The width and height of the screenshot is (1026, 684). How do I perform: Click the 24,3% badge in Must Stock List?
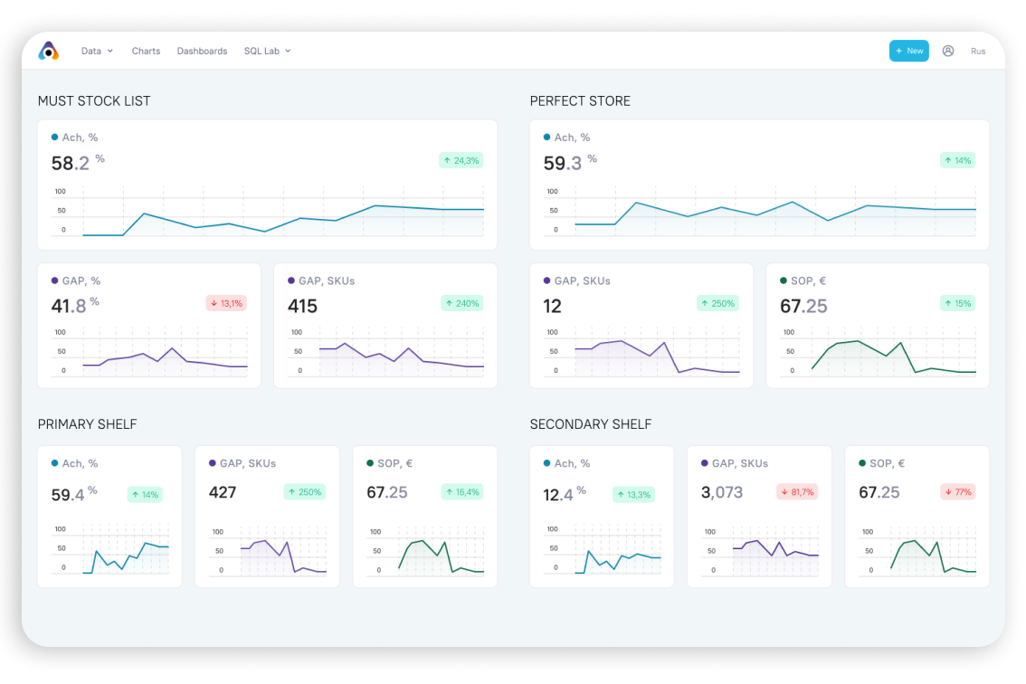461,160
